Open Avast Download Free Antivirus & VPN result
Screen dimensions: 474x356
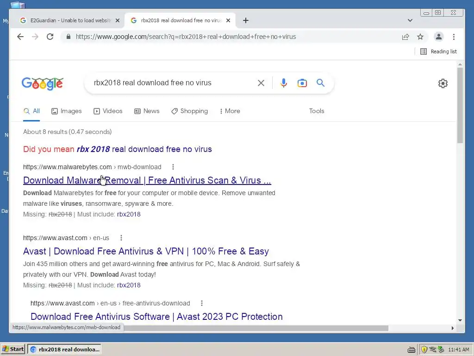coord(146,251)
